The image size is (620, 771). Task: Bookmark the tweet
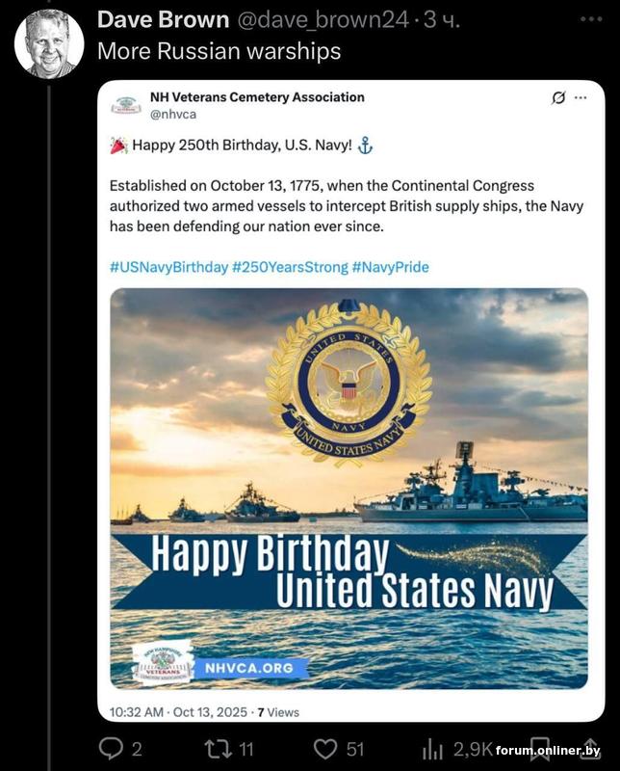coord(540,749)
